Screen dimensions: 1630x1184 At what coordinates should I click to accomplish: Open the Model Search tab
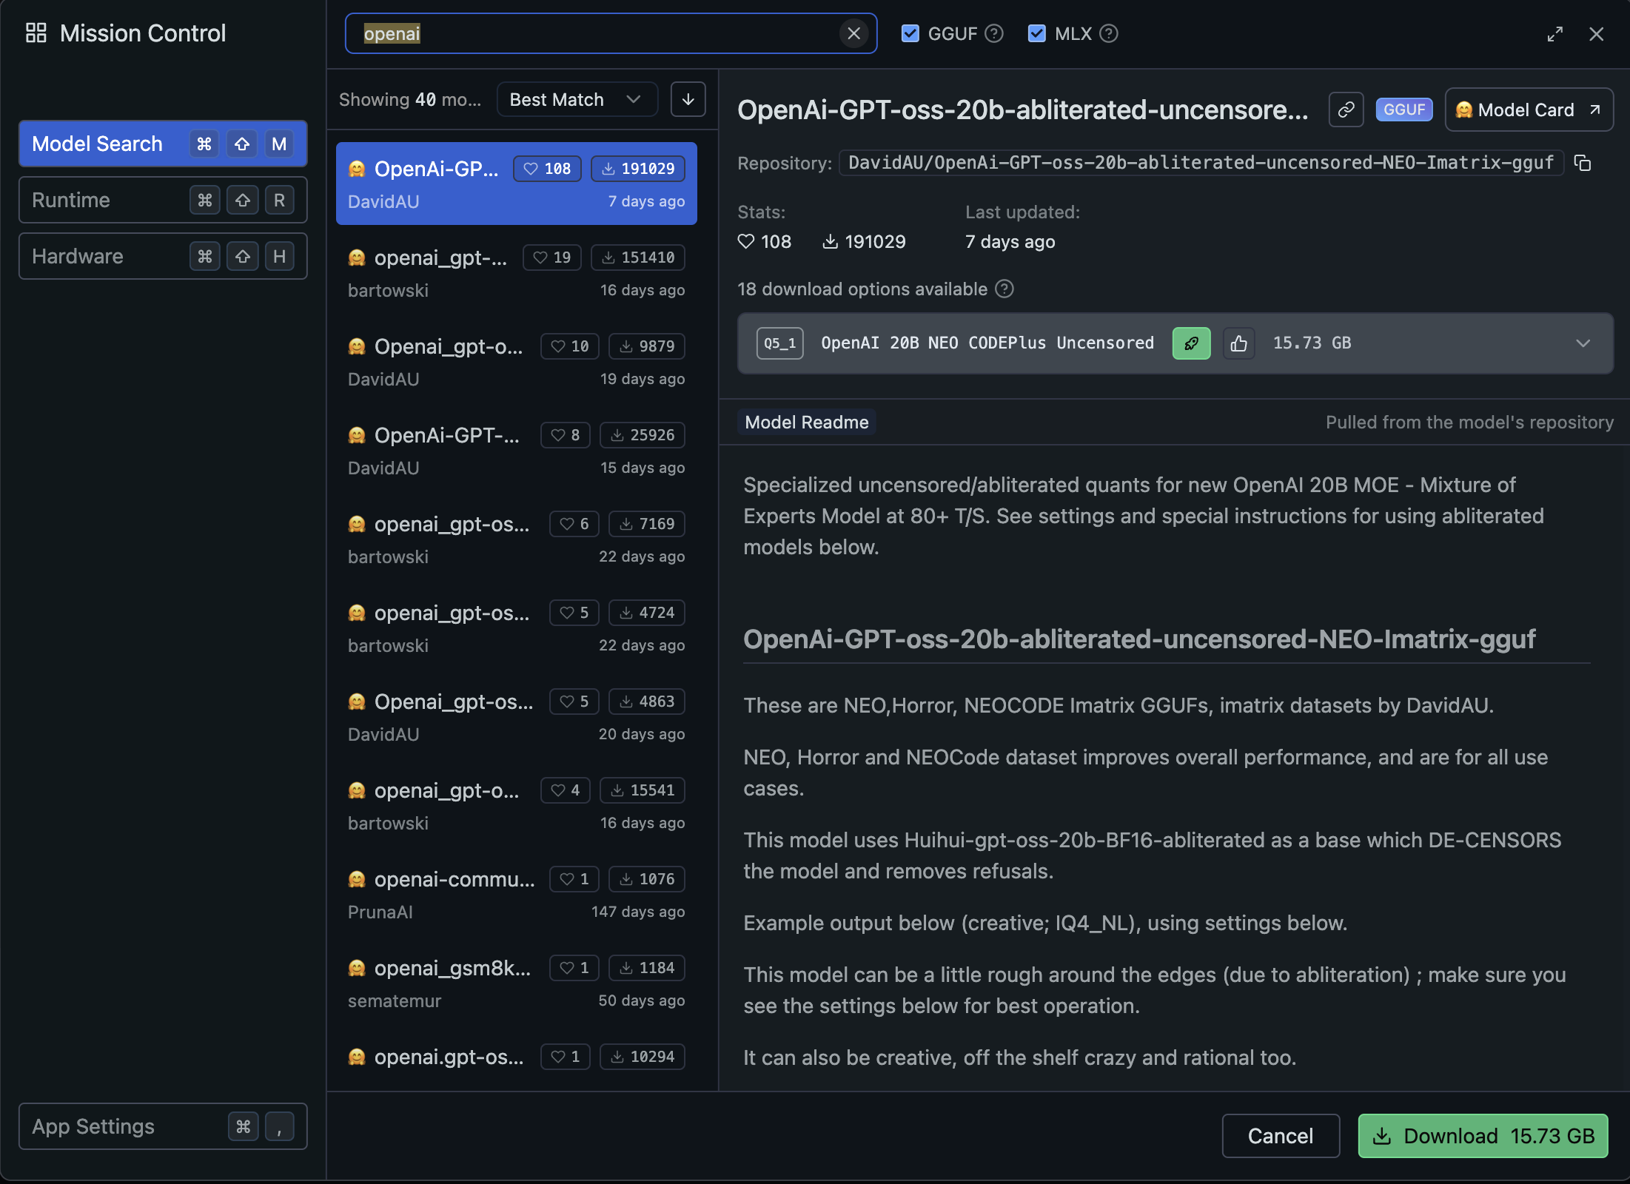coord(163,144)
